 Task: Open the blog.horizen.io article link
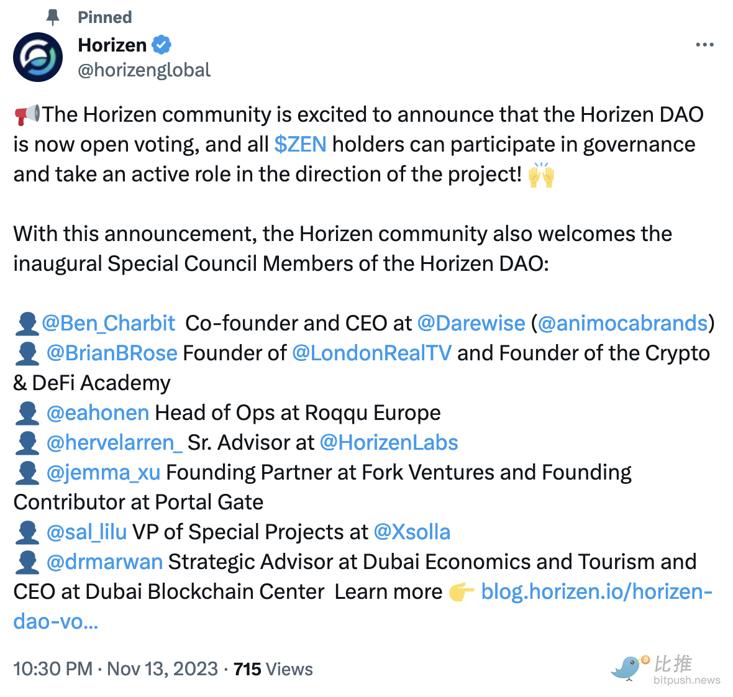[596, 591]
